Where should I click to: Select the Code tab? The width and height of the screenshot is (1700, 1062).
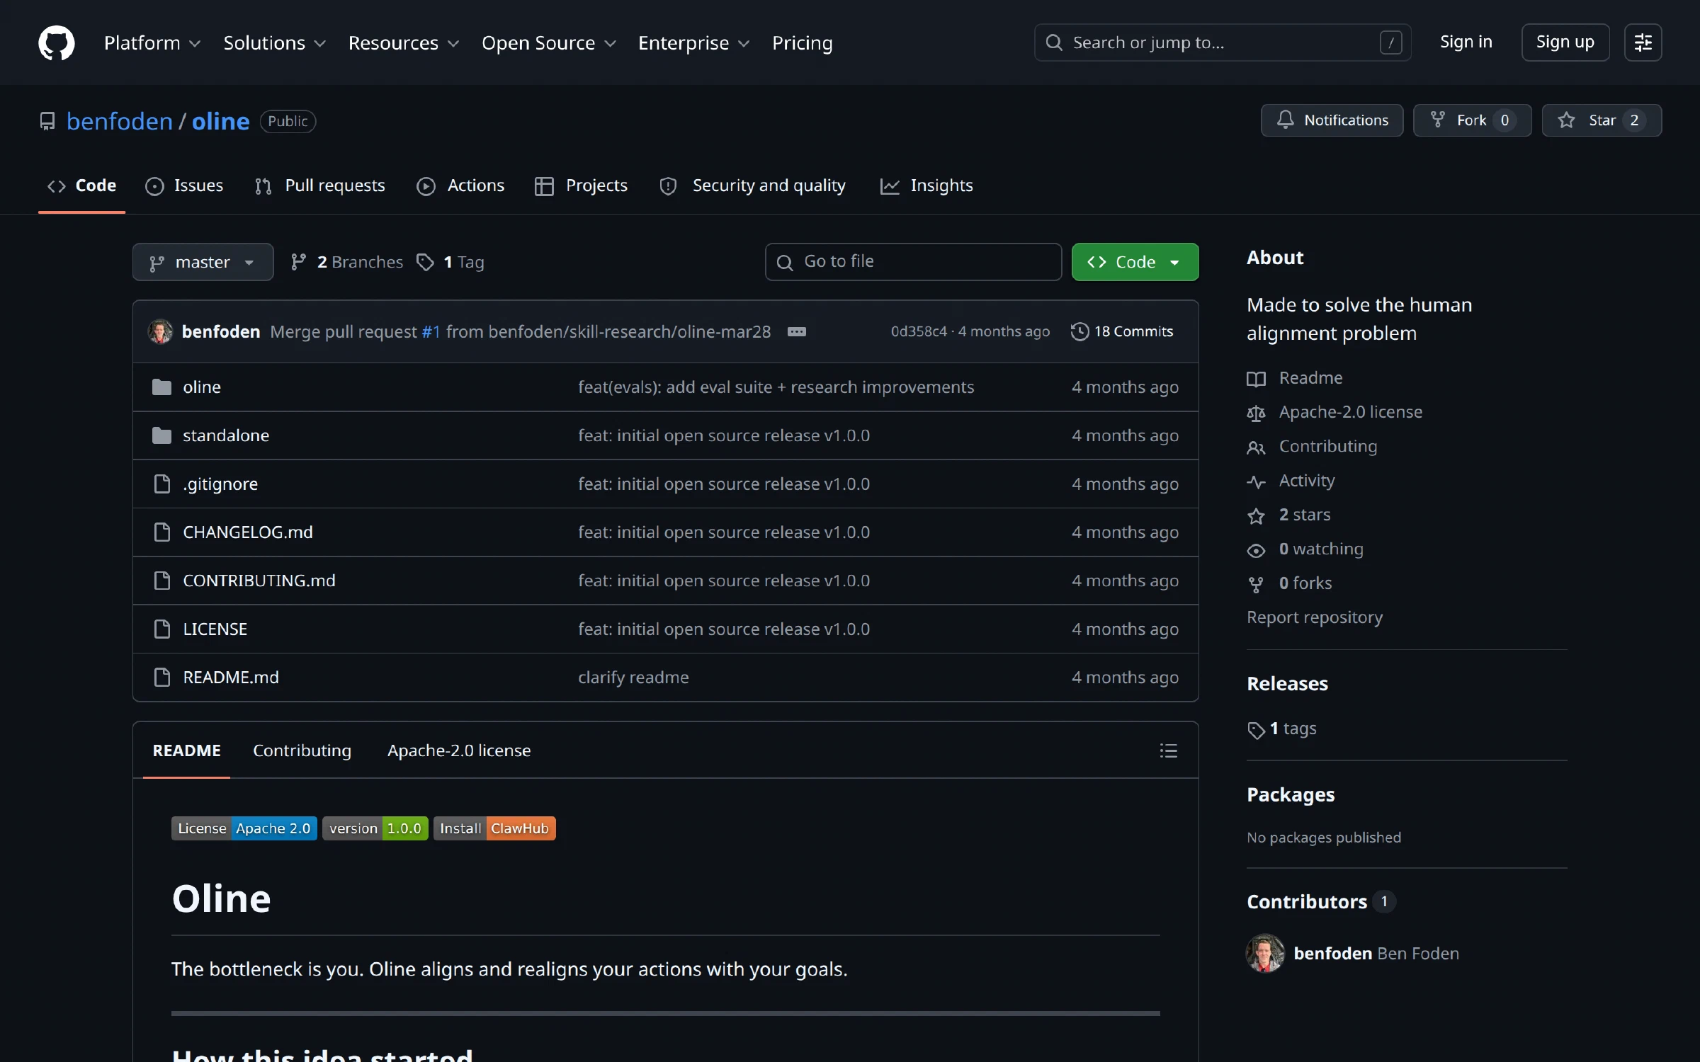point(81,185)
